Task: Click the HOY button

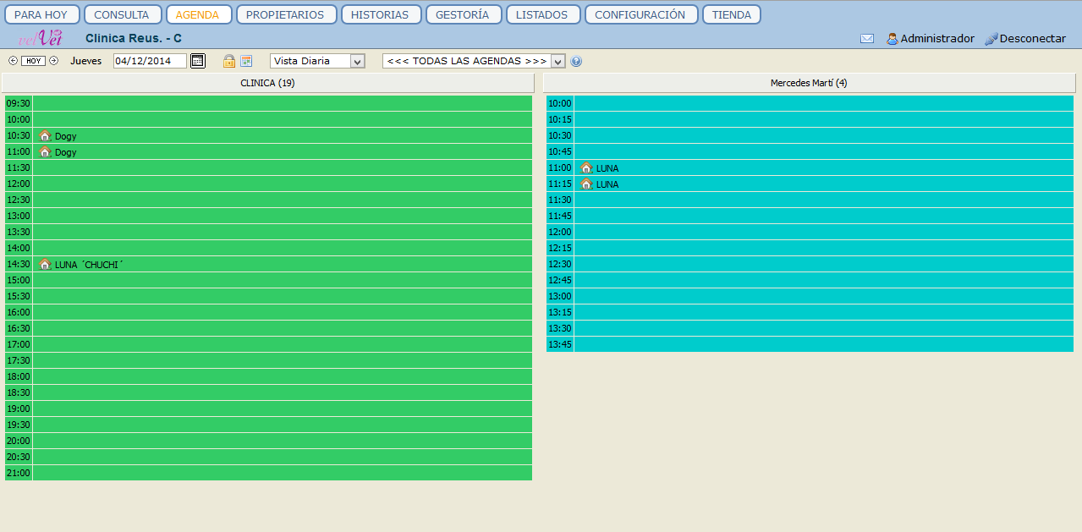Action: coord(33,61)
